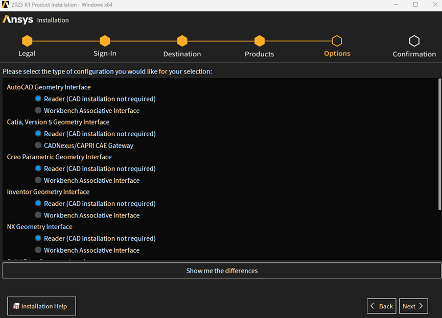
Task: Click the configuration list vertical scrollbar
Action: 439,144
